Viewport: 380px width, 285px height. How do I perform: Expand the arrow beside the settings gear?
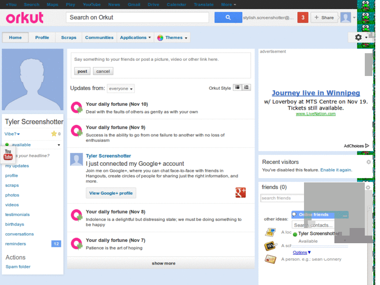pos(366,38)
